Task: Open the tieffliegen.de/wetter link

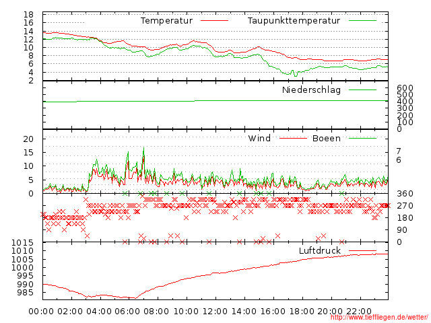Action: coord(379,317)
